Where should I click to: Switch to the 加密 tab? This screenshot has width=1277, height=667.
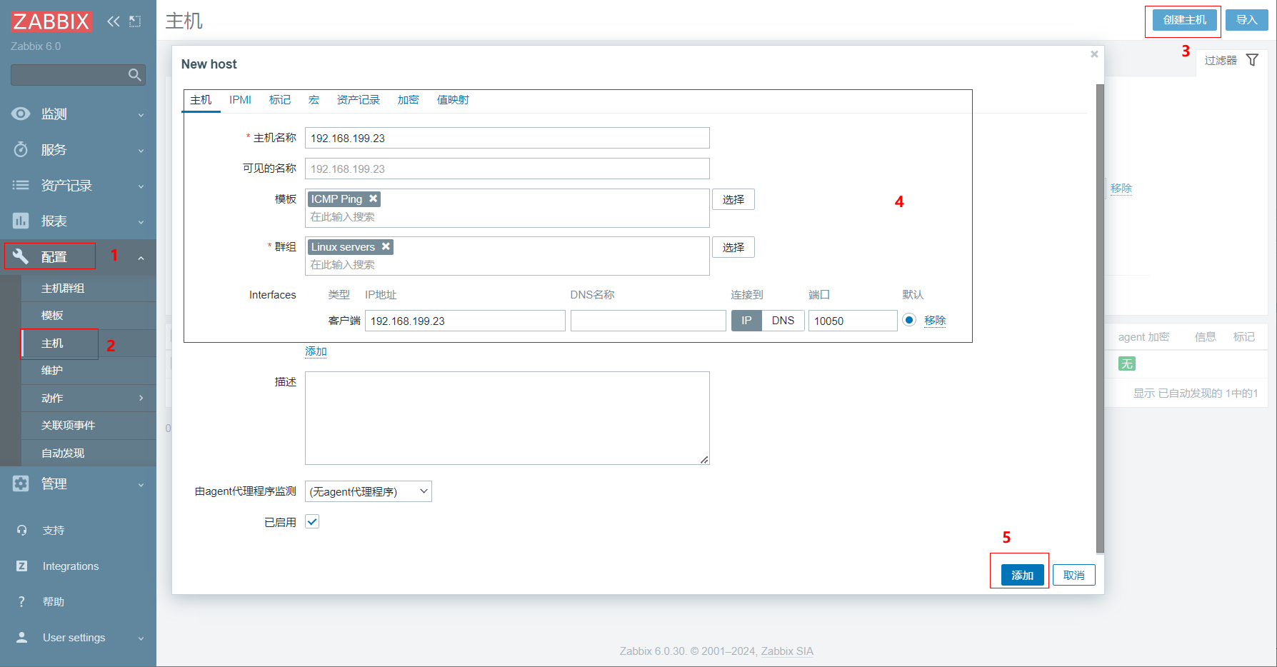coord(409,100)
